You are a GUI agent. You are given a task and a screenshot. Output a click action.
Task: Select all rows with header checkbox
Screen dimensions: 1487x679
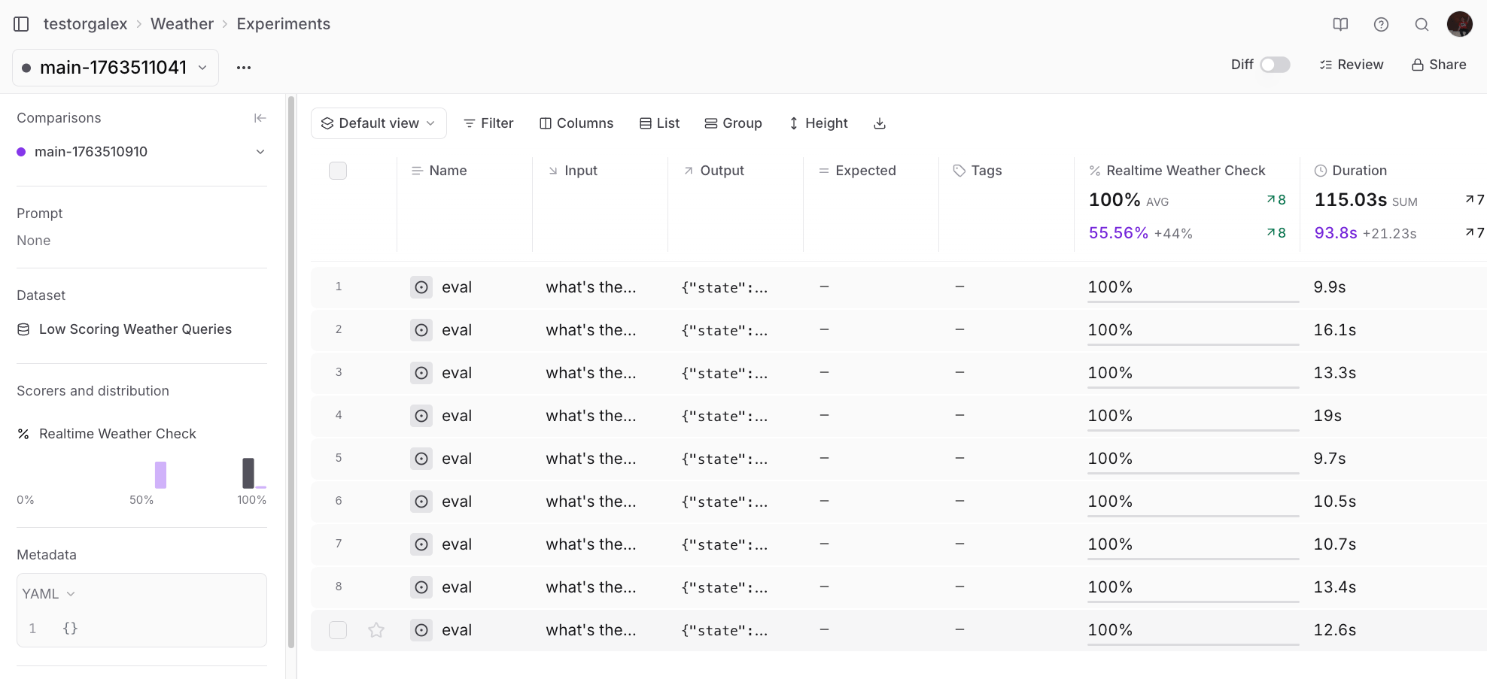pyautogui.click(x=338, y=171)
